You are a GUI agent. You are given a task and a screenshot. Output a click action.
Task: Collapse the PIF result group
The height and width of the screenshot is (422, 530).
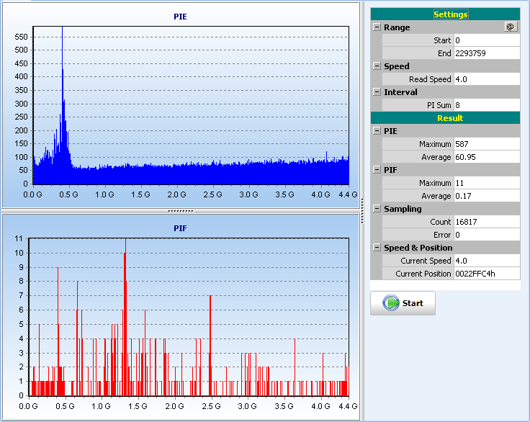[x=377, y=170]
